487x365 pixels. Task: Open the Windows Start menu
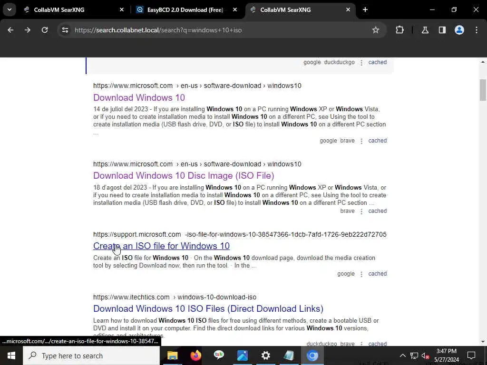pyautogui.click(x=11, y=355)
